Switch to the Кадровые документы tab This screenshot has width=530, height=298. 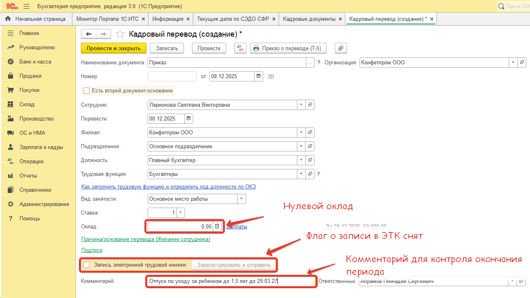coord(309,19)
